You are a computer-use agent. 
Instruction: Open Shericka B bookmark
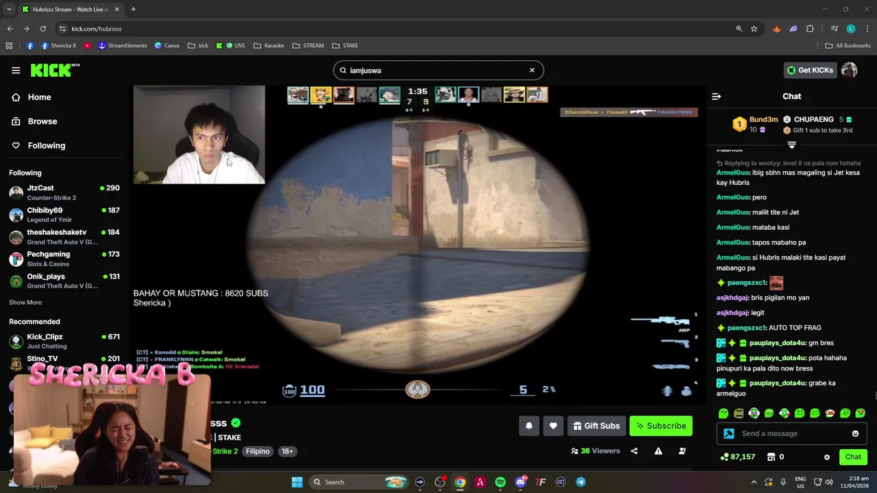click(58, 46)
